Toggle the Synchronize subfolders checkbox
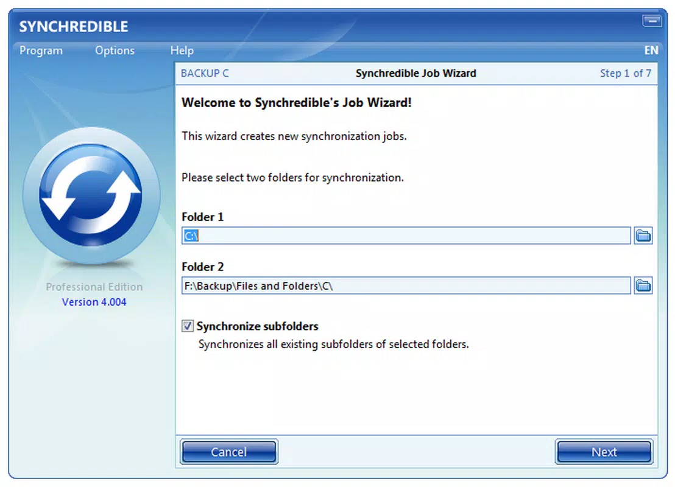The image size is (675, 487). point(188,326)
